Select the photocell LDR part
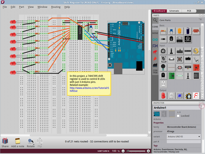 coord(180,68)
